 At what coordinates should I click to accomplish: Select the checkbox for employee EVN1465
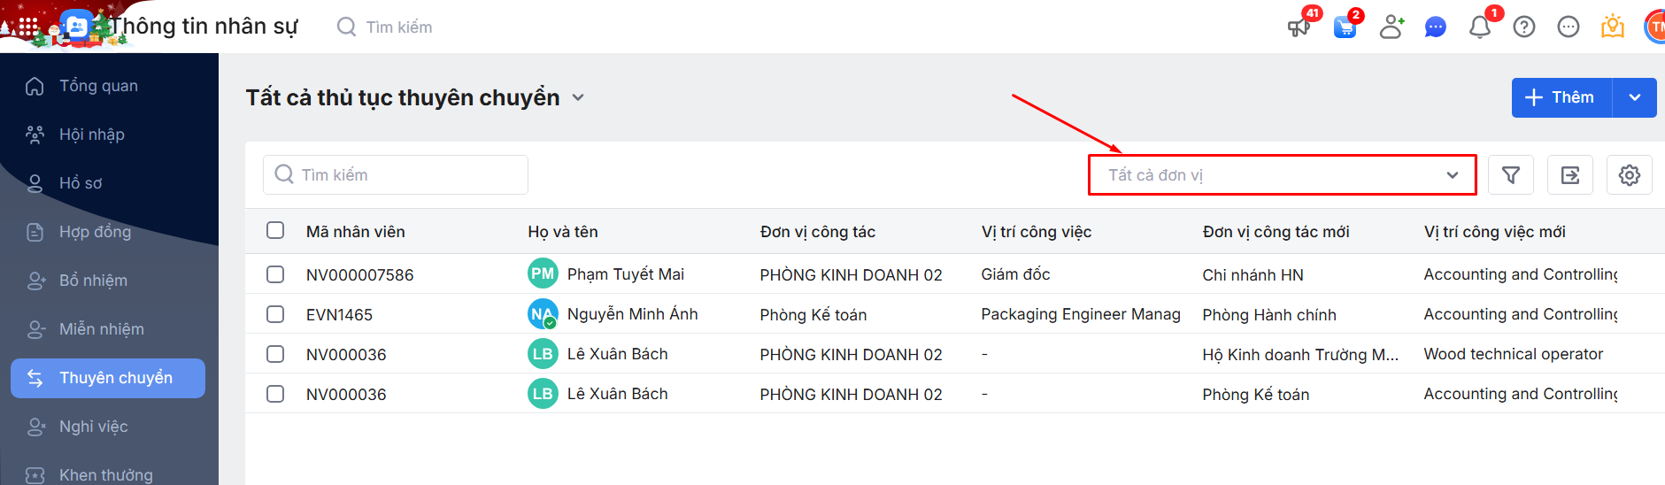(x=275, y=314)
